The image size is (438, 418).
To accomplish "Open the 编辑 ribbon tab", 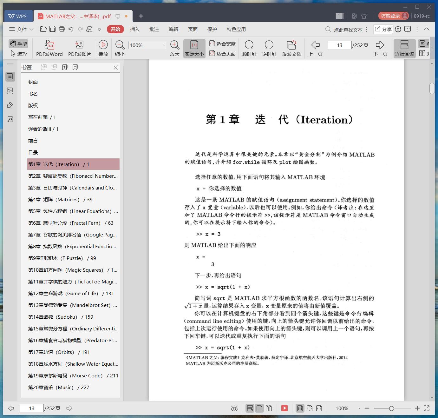I will pos(173,29).
